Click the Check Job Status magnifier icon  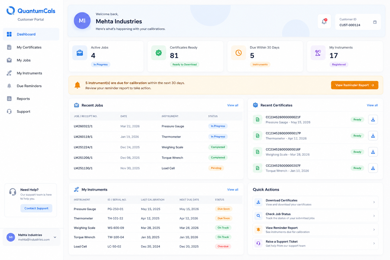[x=258, y=216]
